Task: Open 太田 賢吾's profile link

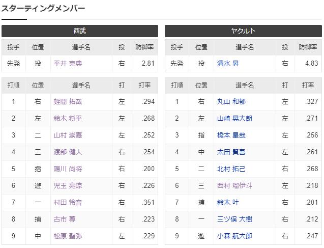Action: point(231,152)
